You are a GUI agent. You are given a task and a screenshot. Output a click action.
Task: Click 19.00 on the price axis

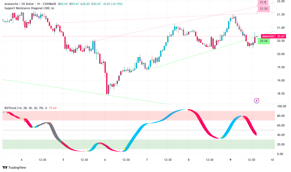tap(280, 80)
